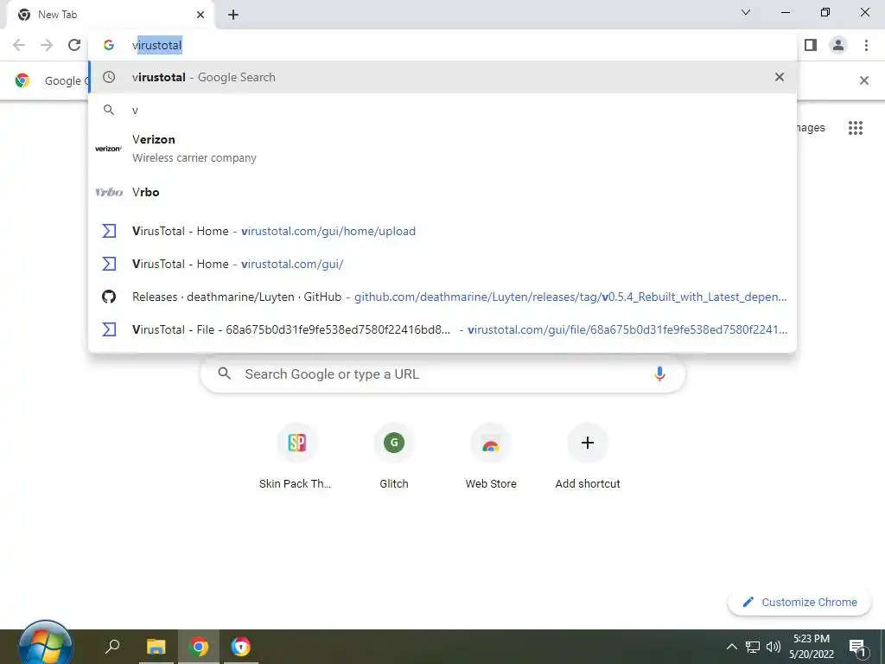Remove the virustotal suggestion with its X

780,77
